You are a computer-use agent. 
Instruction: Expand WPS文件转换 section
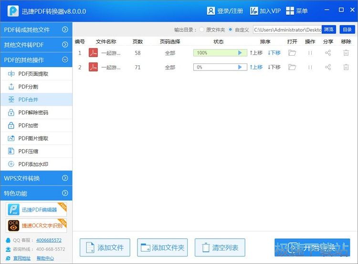point(36,178)
